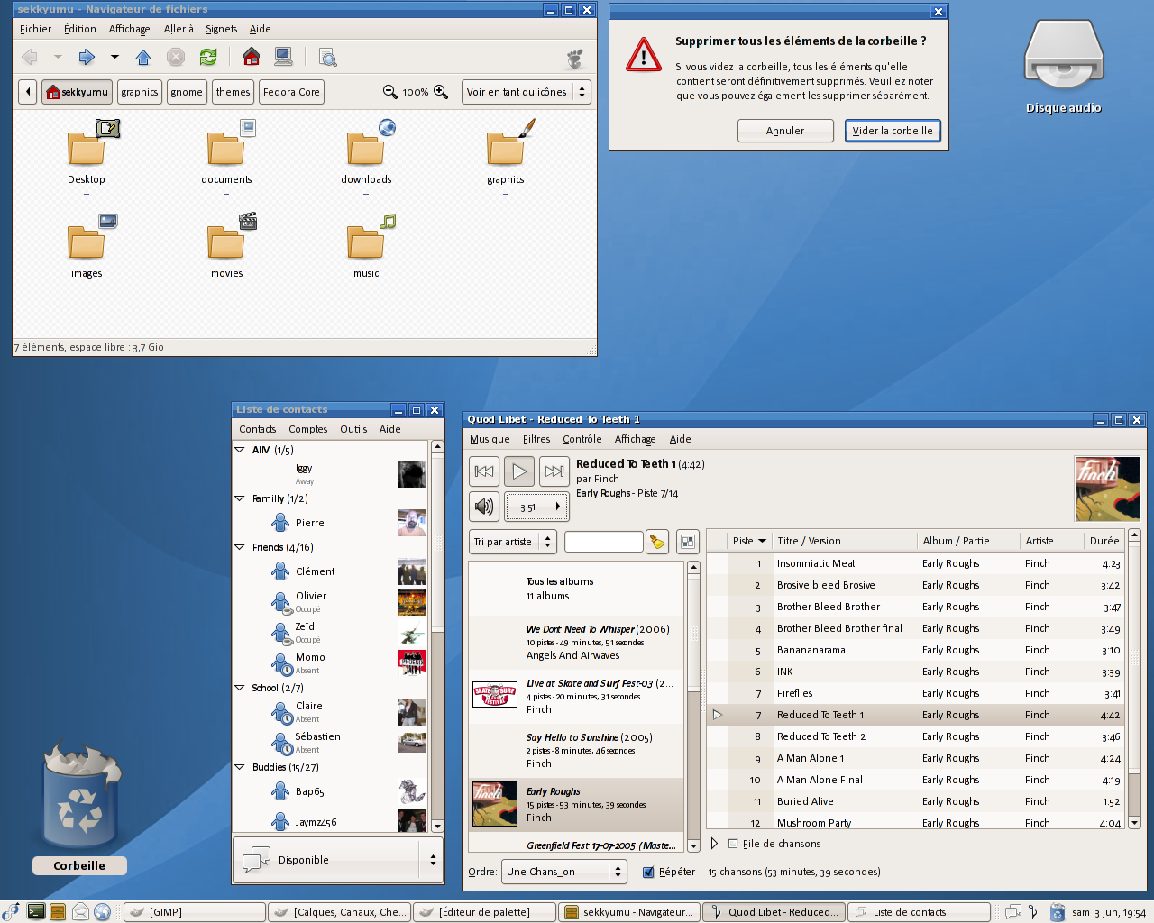Zoom out the file browser icon view
Viewport: 1154px width, 923px height.
390,92
